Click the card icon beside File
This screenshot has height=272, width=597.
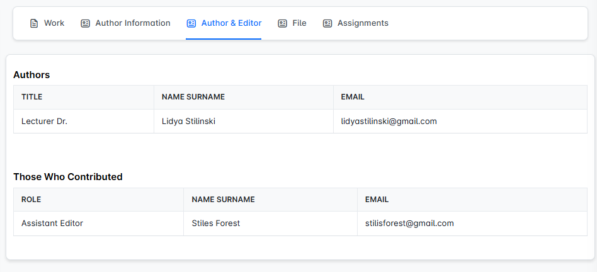(x=283, y=23)
